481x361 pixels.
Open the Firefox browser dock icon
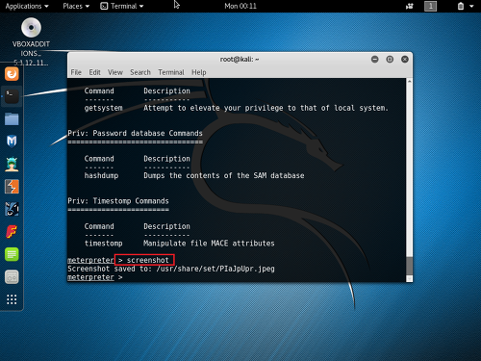pos(12,74)
